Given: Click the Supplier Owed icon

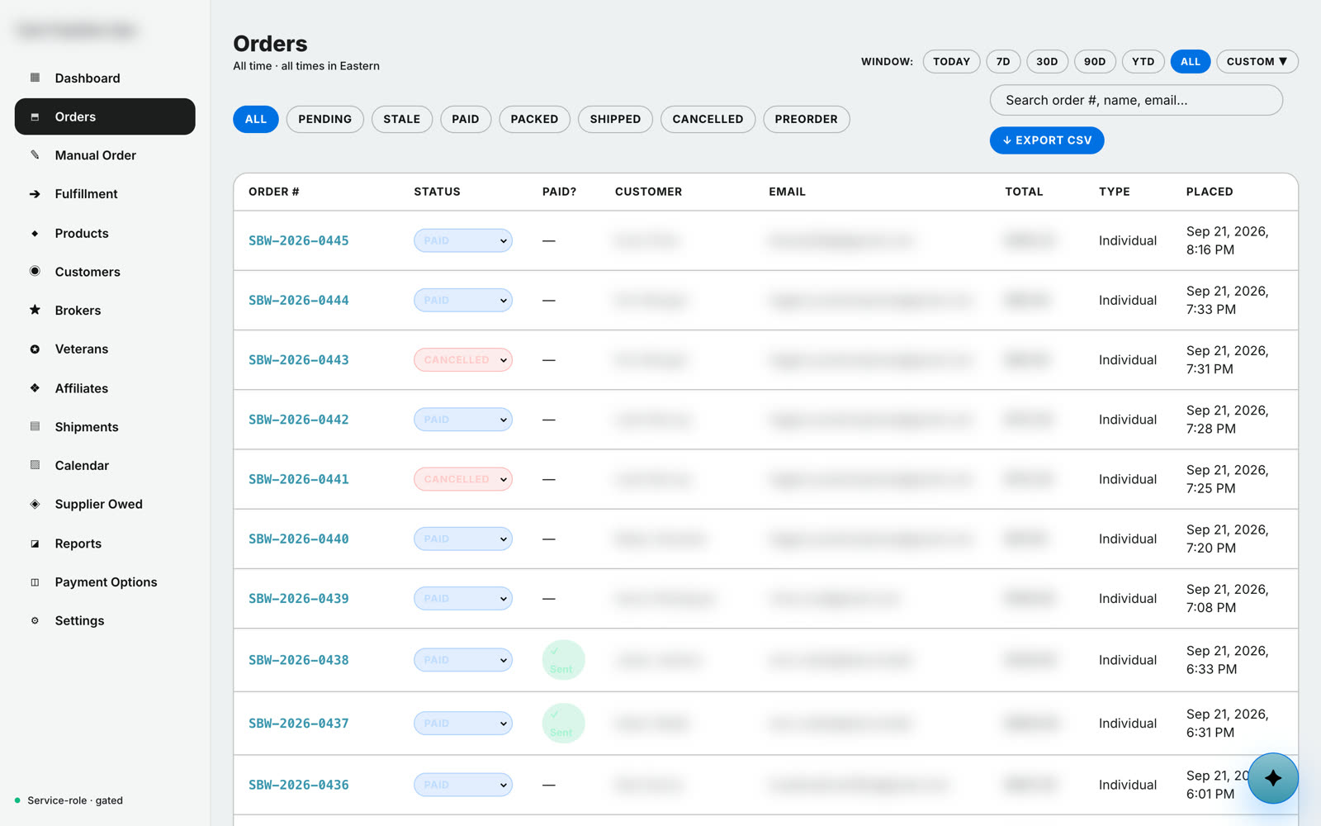Looking at the screenshot, I should [35, 504].
